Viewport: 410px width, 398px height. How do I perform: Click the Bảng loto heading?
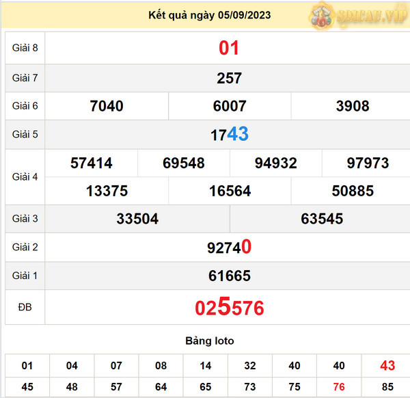pos(209,341)
